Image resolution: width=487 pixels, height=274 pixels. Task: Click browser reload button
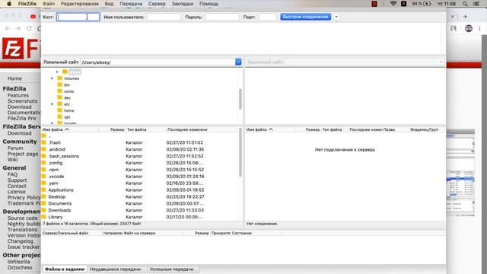(x=29, y=28)
